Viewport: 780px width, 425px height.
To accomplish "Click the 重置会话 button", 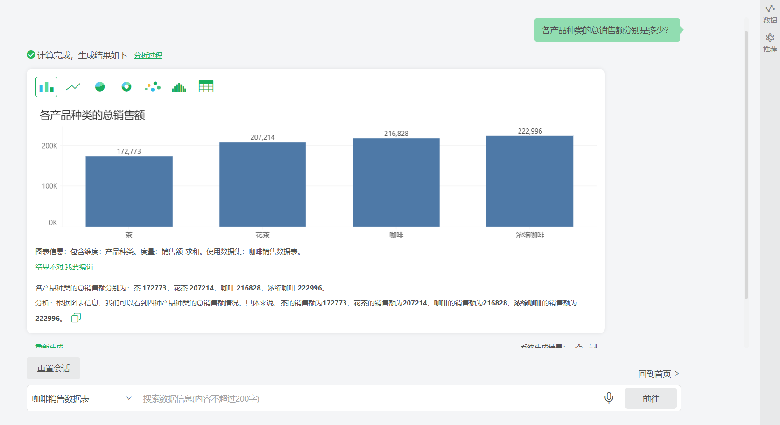I will click(53, 368).
